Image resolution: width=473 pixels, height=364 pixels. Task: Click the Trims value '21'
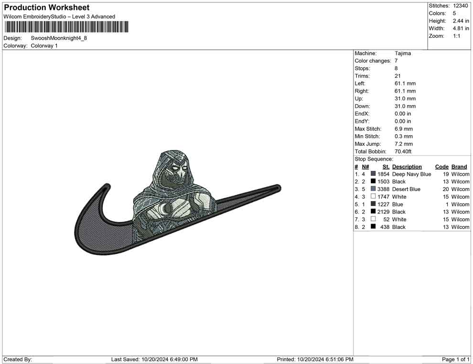398,76
